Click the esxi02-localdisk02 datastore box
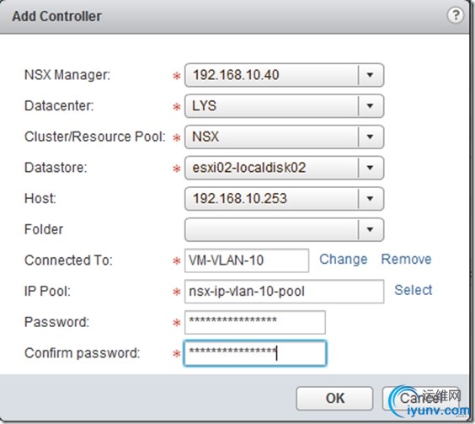 [284, 168]
